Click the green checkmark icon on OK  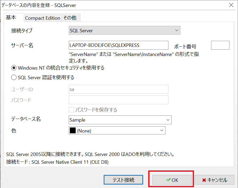click(x=168, y=180)
